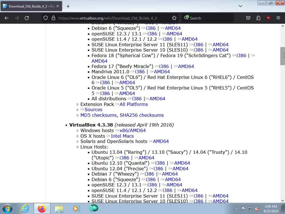Click the muted volume tray icon
285x214 pixels.
point(257,209)
